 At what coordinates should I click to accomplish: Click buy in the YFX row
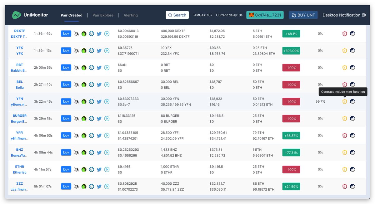(66, 51)
